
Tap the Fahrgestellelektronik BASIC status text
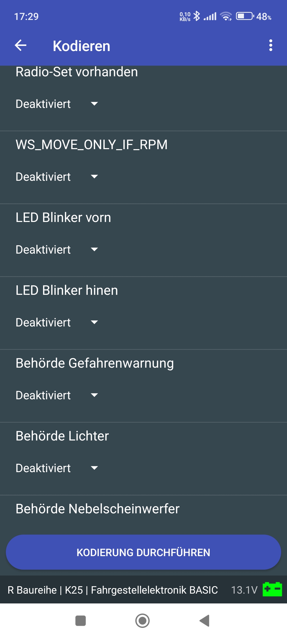154,590
